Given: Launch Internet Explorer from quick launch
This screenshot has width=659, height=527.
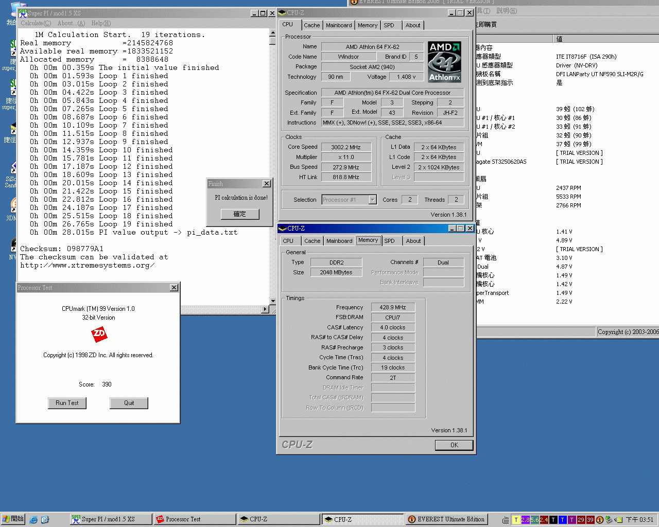Looking at the screenshot, I should (x=33, y=520).
